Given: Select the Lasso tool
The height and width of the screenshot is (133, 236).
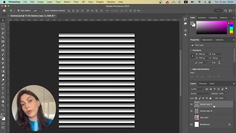Looking at the screenshot, I should (3, 29).
